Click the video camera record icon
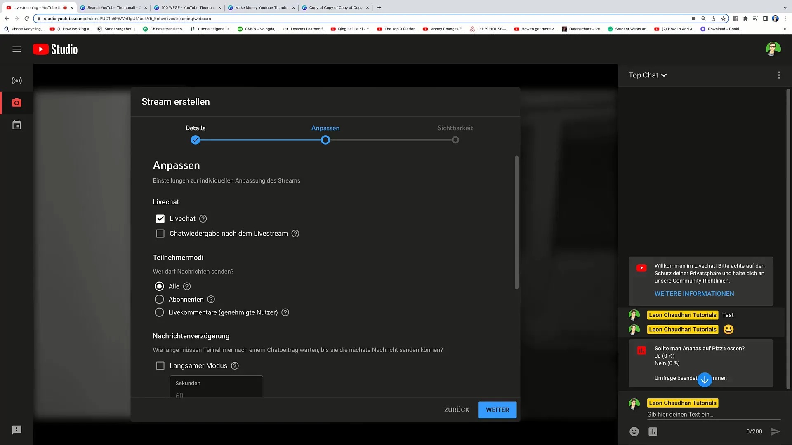The width and height of the screenshot is (792, 445). 16,103
